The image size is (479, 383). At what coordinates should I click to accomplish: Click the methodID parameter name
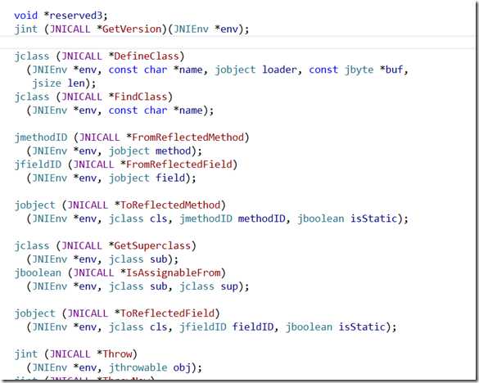(261, 219)
